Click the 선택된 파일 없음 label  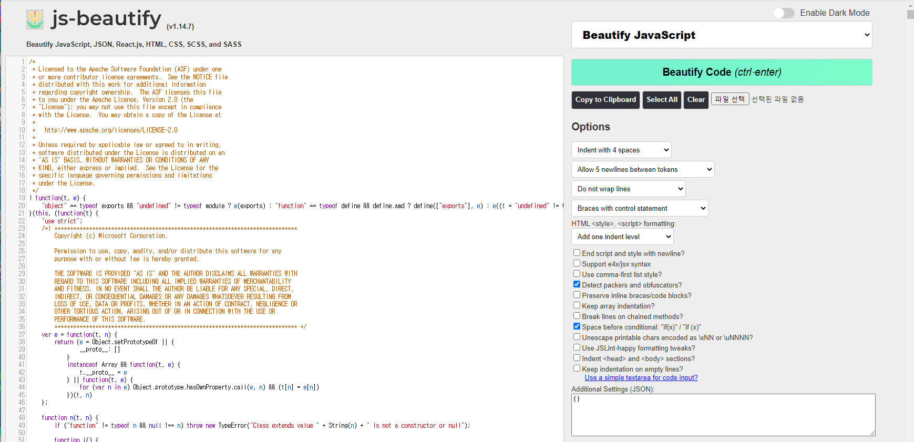pos(777,99)
